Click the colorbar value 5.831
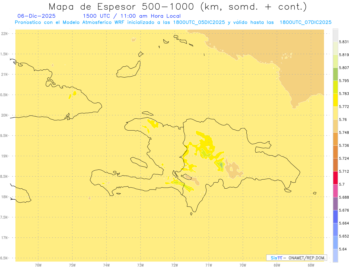This screenshot has height=269, width=349. pyautogui.click(x=344, y=42)
